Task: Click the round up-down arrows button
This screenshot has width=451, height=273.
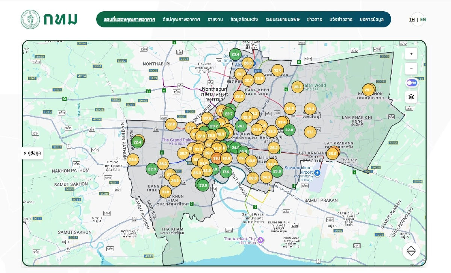Action: pyautogui.click(x=411, y=251)
